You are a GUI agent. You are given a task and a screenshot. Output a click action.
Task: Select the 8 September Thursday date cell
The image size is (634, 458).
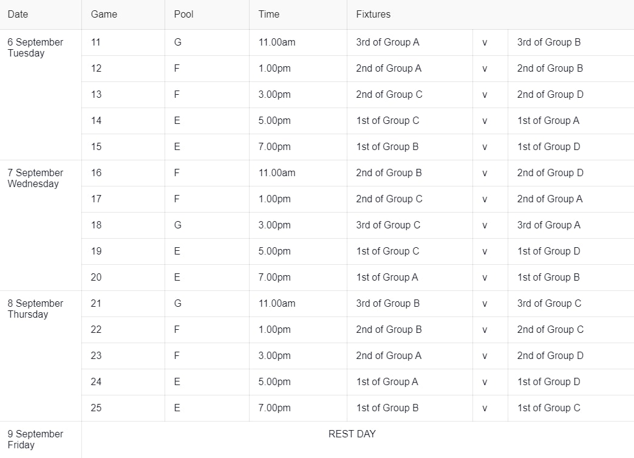point(35,309)
